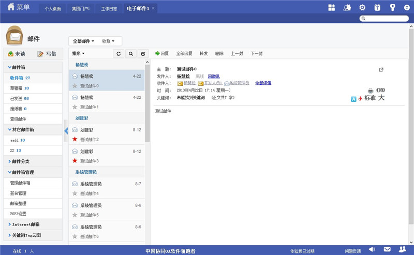
Task: Click the refresh mail list icon
Action: 119,54
